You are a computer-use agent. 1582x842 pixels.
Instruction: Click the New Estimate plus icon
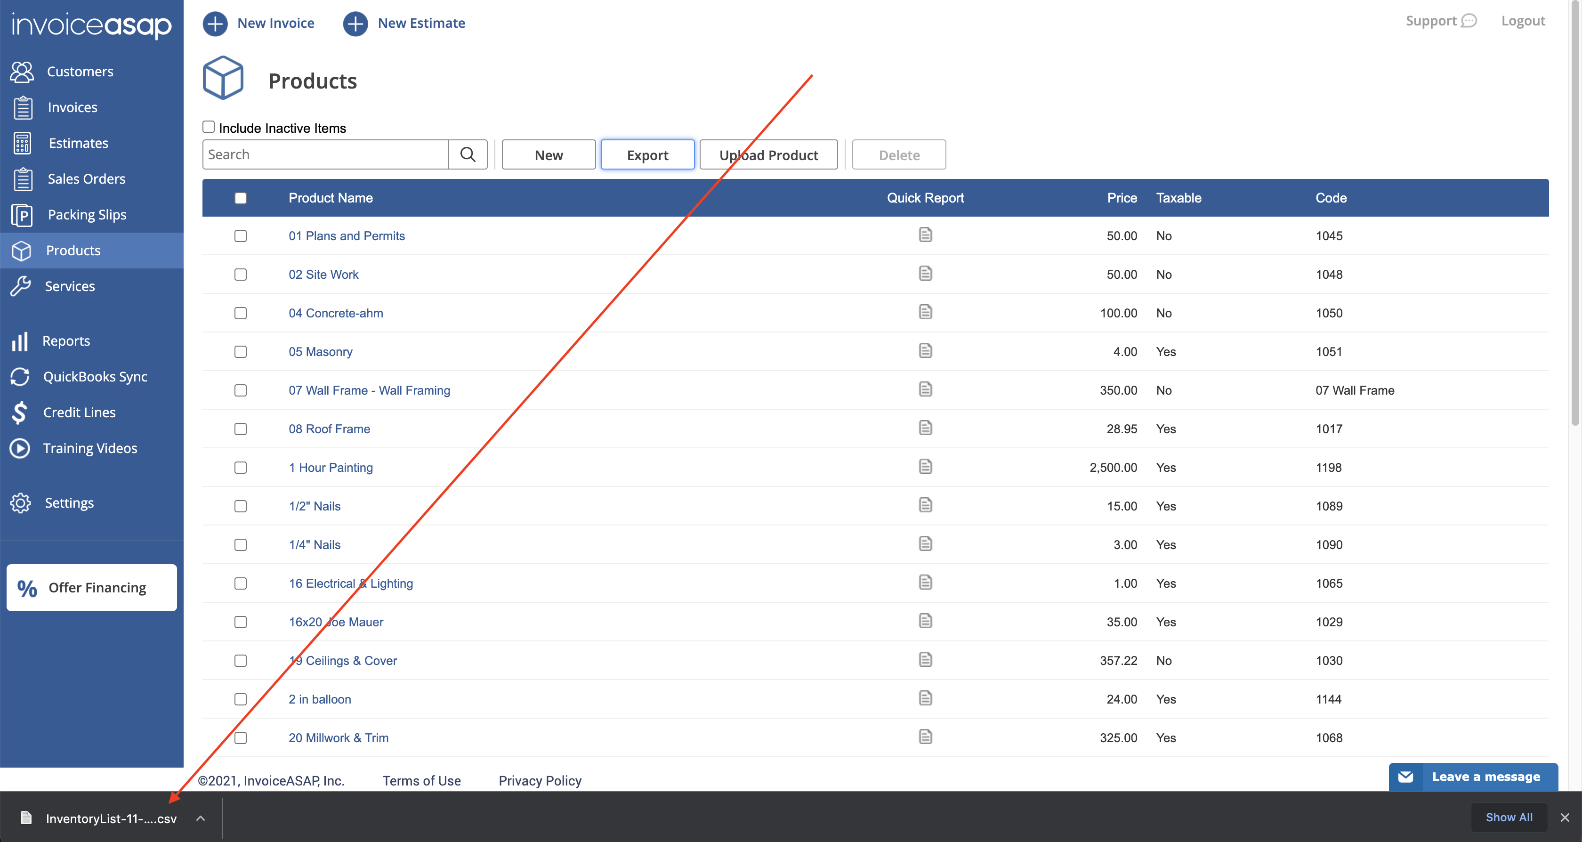coord(355,24)
